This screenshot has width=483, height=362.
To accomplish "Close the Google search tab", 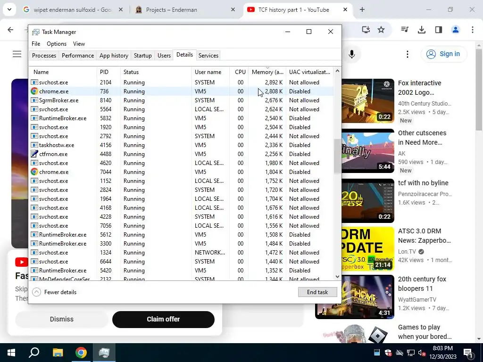I will (x=121, y=9).
